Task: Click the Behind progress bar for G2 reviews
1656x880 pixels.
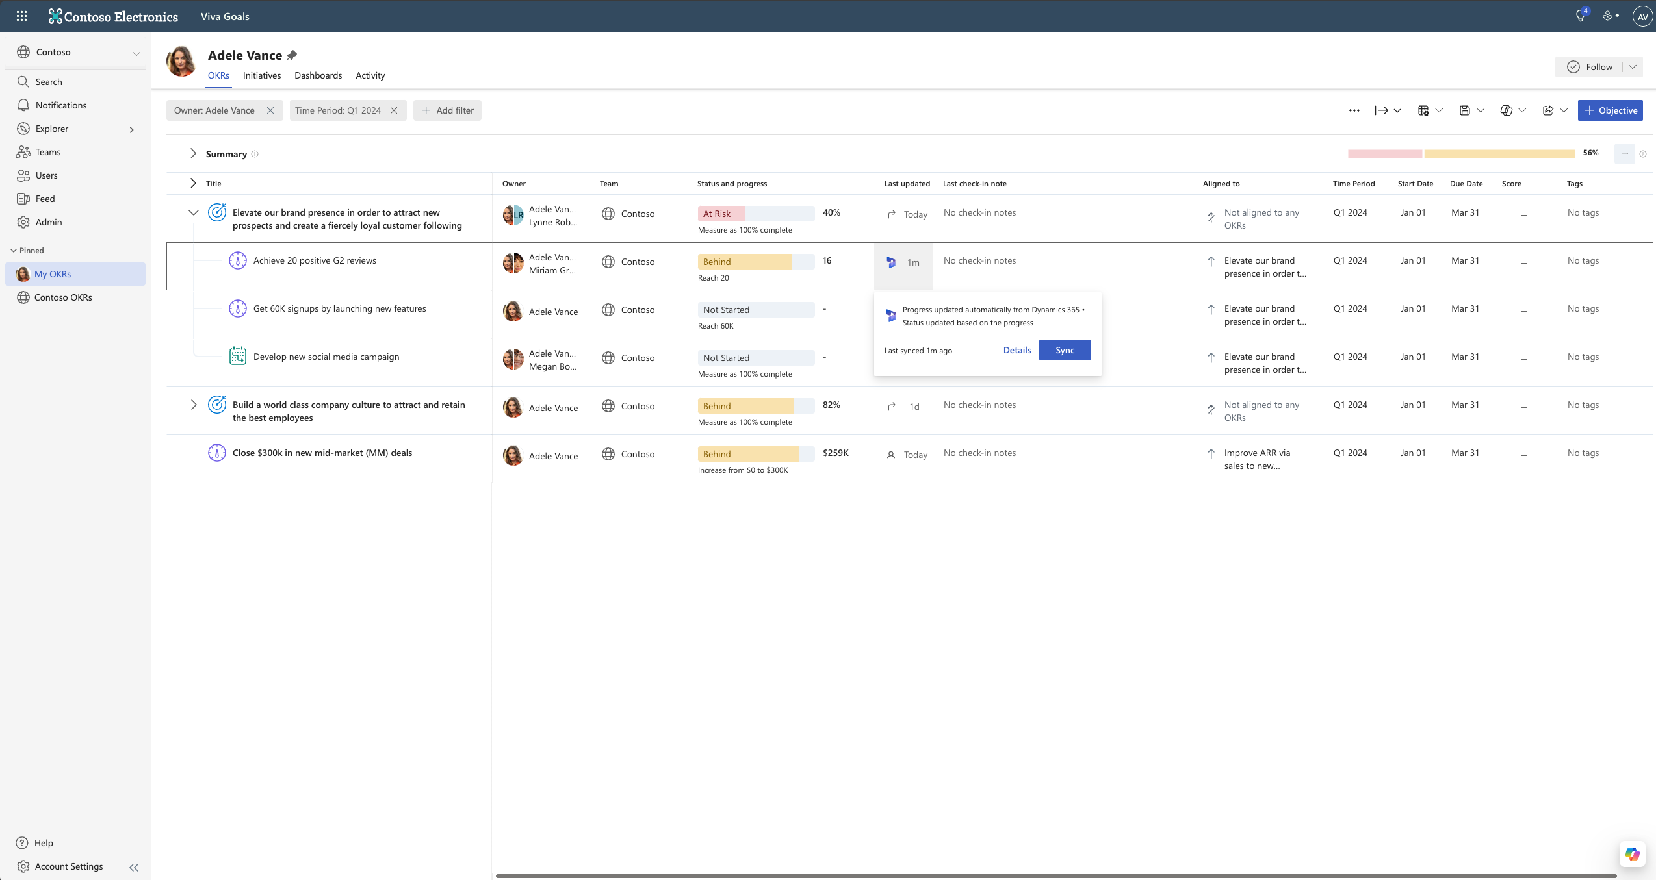Action: click(754, 262)
